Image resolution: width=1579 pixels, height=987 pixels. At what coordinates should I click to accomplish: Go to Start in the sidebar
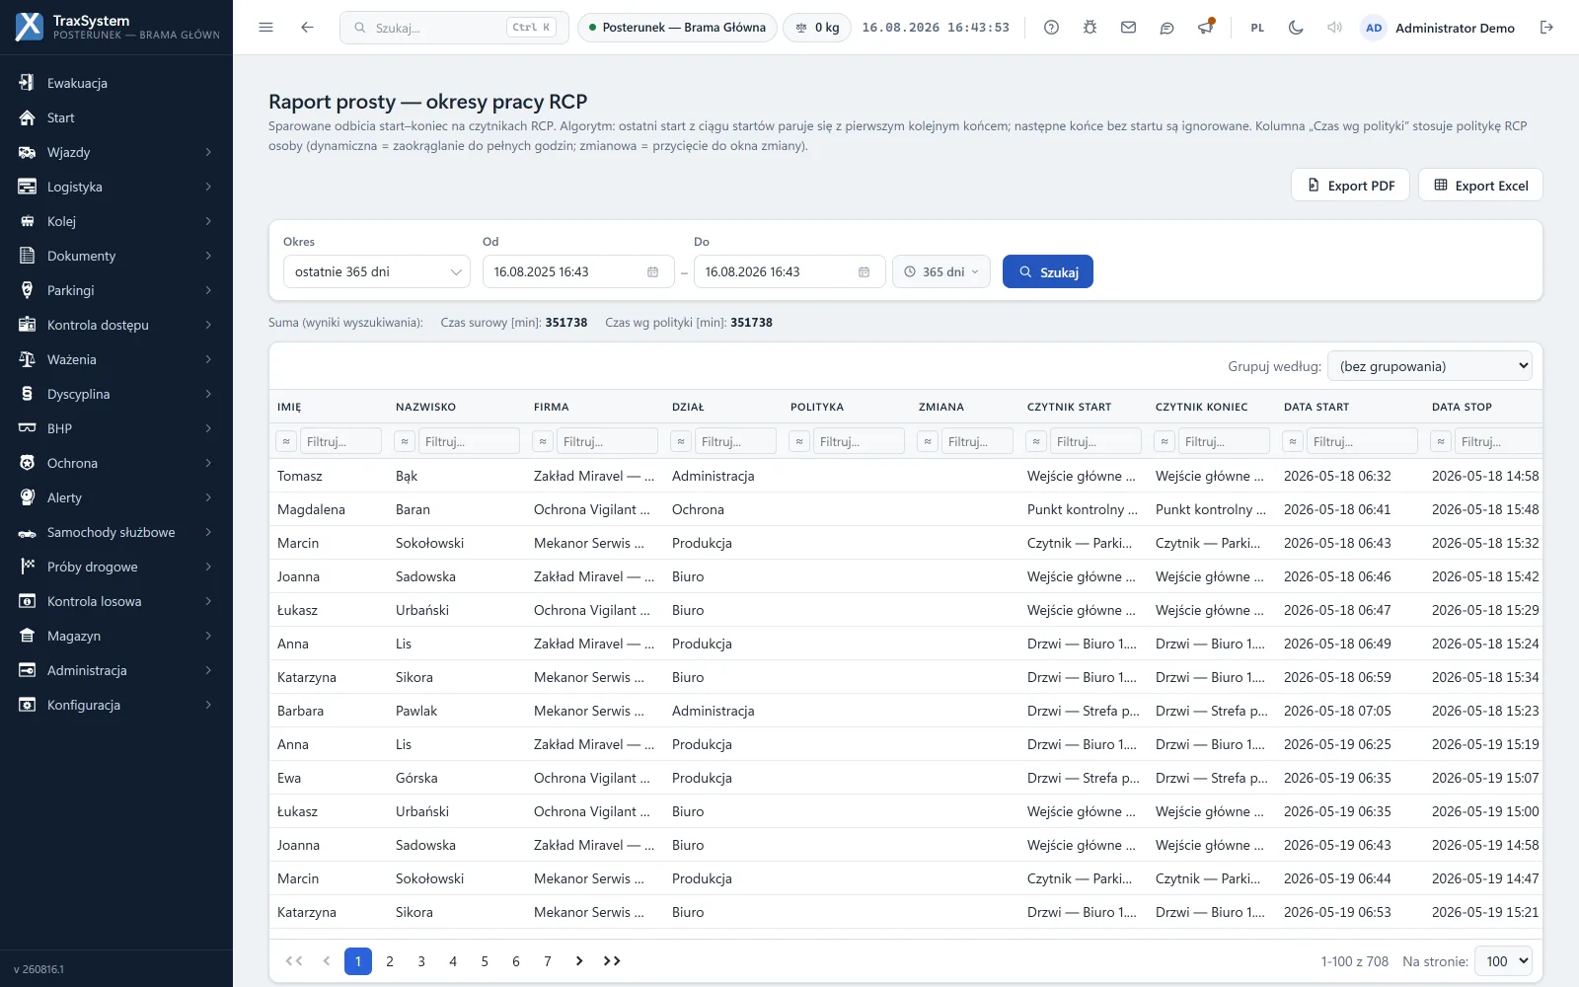116,117
